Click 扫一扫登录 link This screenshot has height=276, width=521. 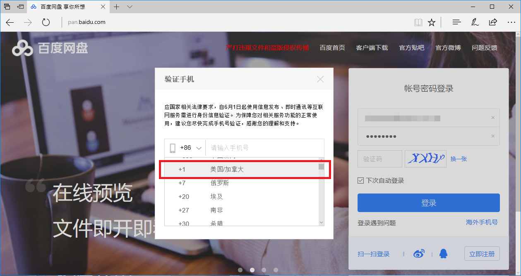pyautogui.click(x=374, y=254)
